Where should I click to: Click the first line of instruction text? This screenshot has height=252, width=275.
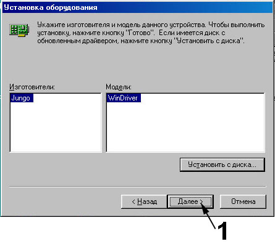click(x=151, y=25)
